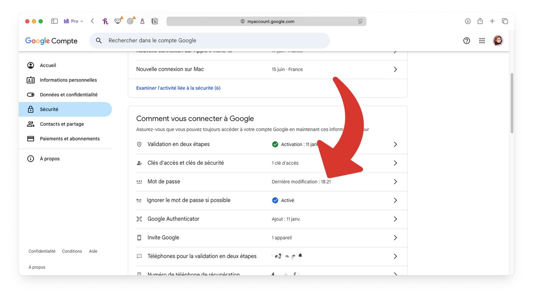The image size is (533, 300).
Task: Click Dernière modification : 18:21 text
Action: (x=301, y=182)
